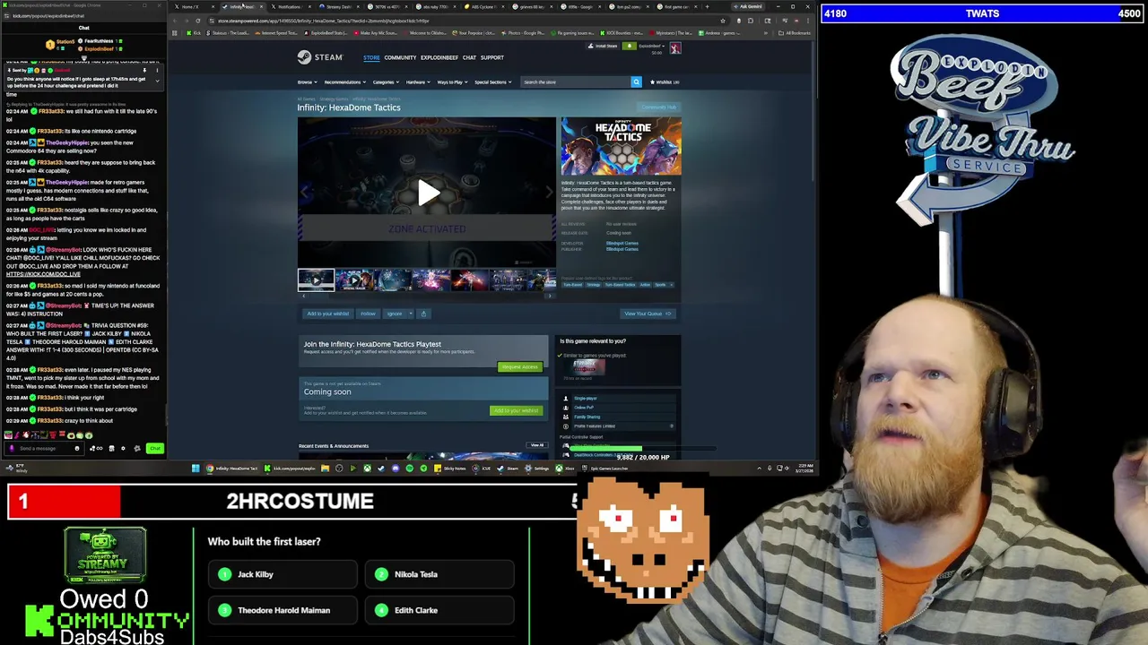This screenshot has width=1148, height=645.
Task: Open the Ignore options dropdown arrow
Action: click(410, 314)
